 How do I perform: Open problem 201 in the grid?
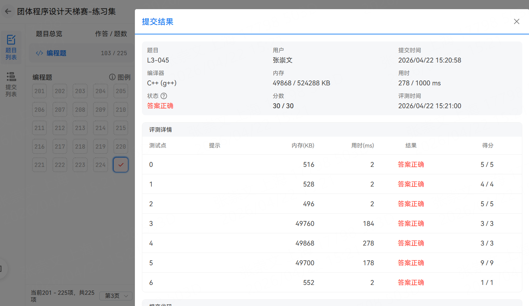coord(39,91)
